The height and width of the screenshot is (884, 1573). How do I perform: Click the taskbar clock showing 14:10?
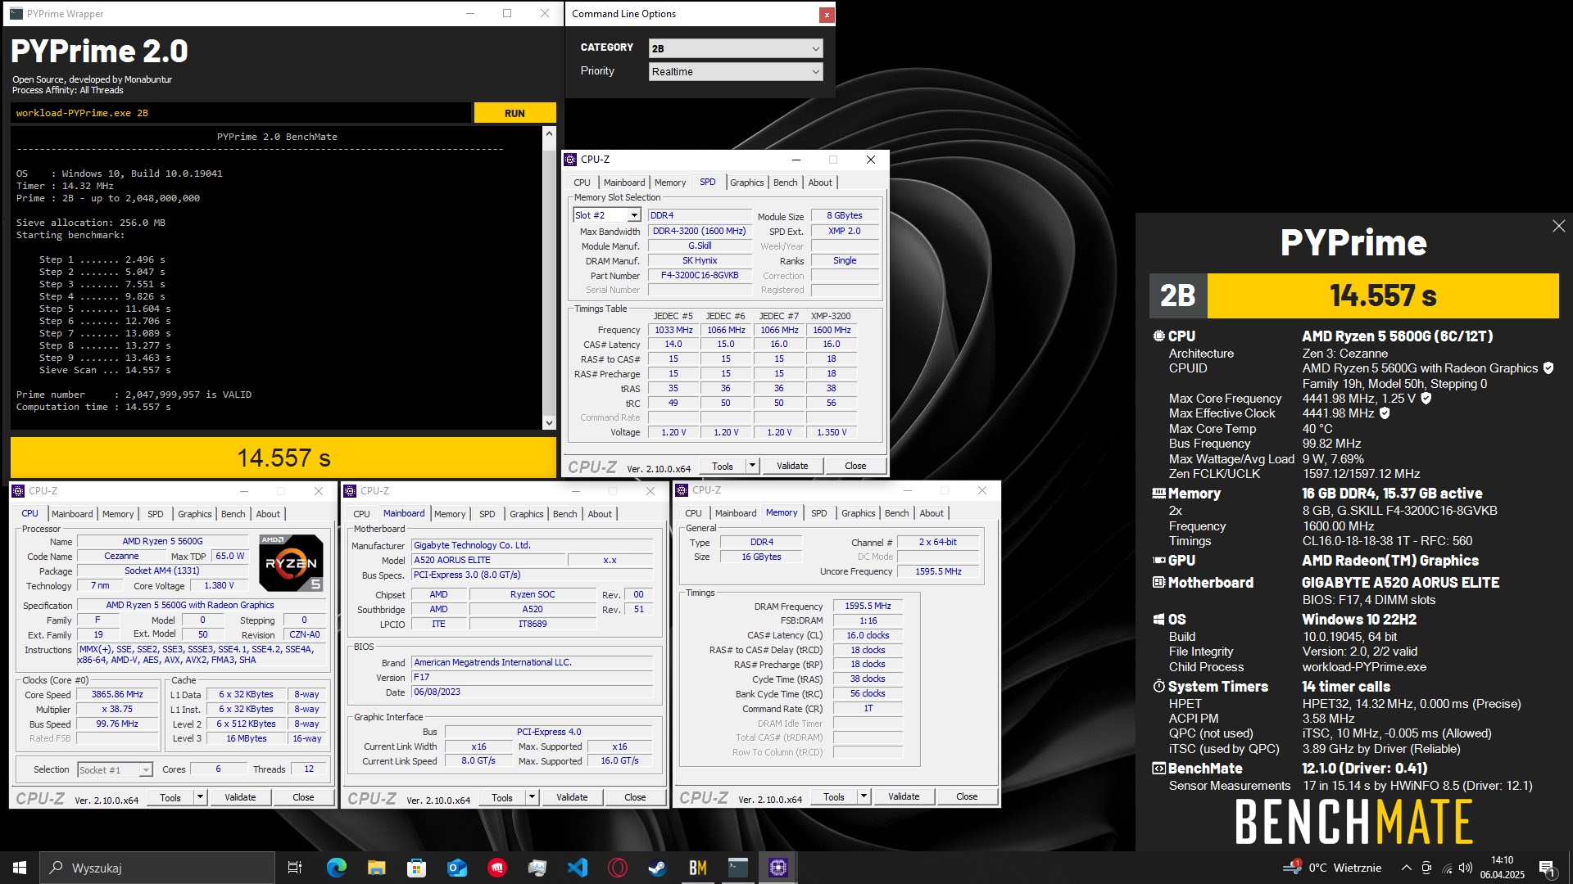[1502, 868]
